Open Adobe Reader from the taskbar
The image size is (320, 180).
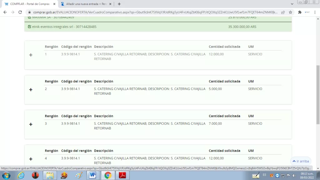pos(122,175)
